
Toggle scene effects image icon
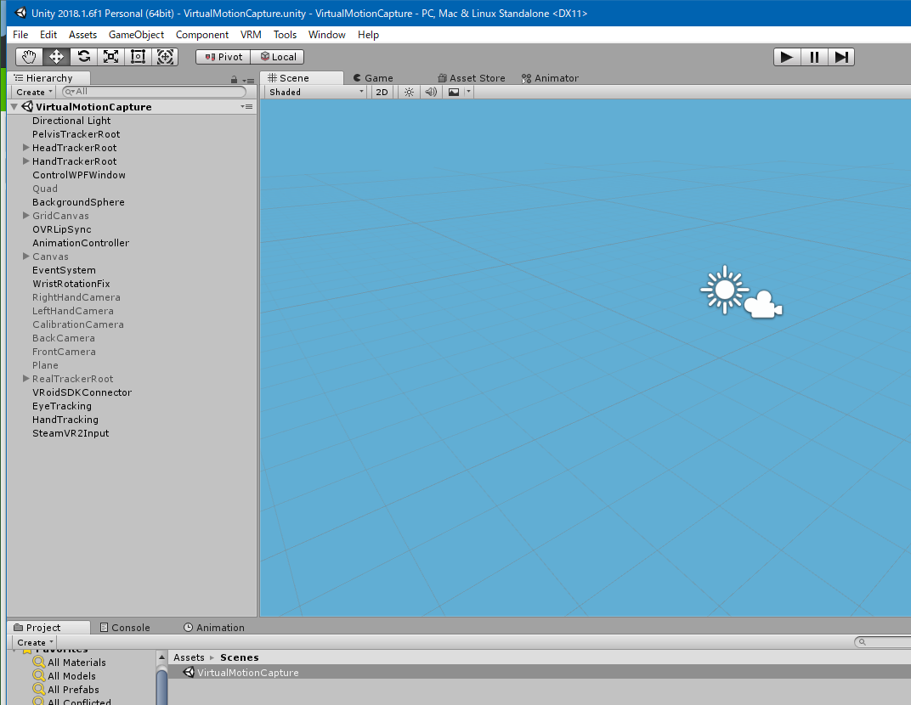point(454,92)
